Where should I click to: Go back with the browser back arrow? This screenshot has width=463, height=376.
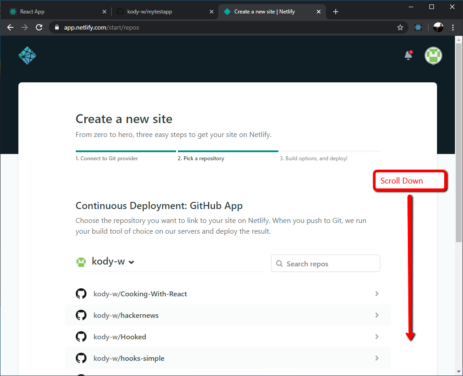tap(10, 27)
